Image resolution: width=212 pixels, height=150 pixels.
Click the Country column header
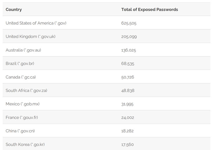point(14,10)
